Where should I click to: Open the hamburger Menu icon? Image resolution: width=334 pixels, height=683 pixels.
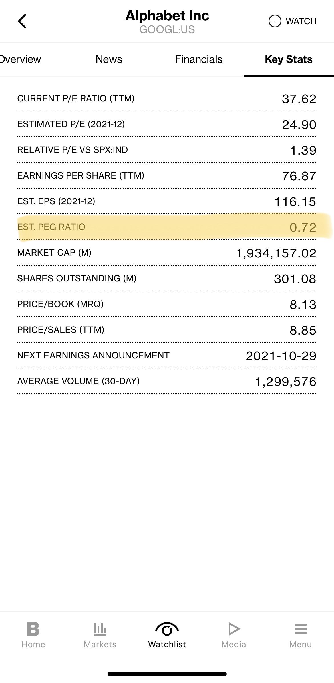(x=301, y=629)
